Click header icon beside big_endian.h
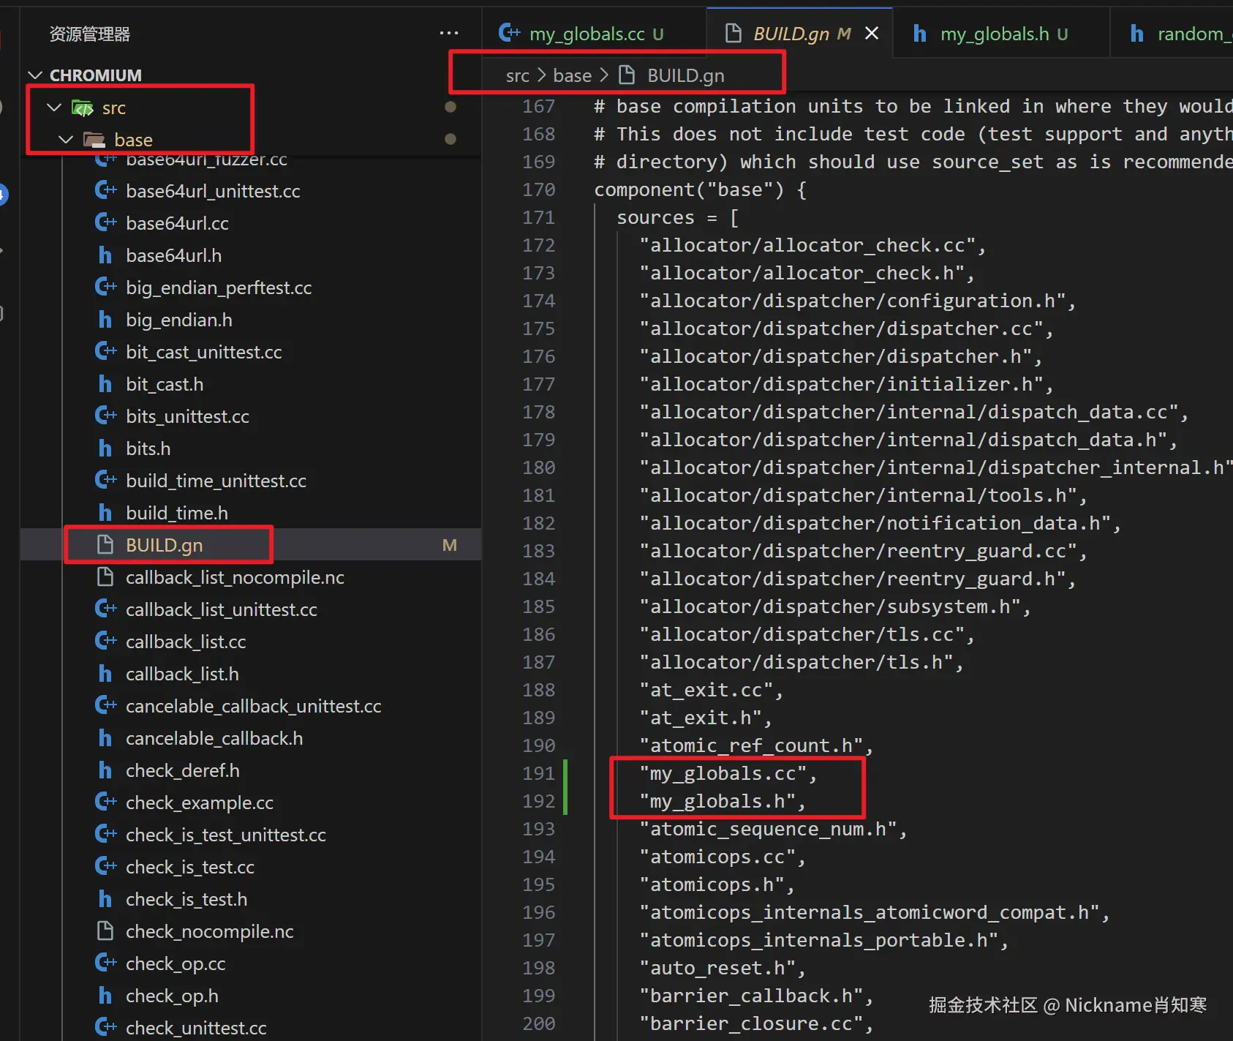The height and width of the screenshot is (1041, 1233). pos(105,320)
